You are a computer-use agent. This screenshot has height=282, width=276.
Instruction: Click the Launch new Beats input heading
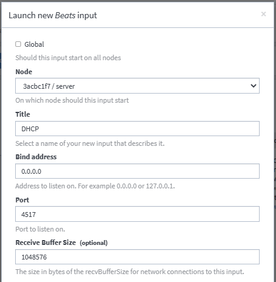(53, 15)
